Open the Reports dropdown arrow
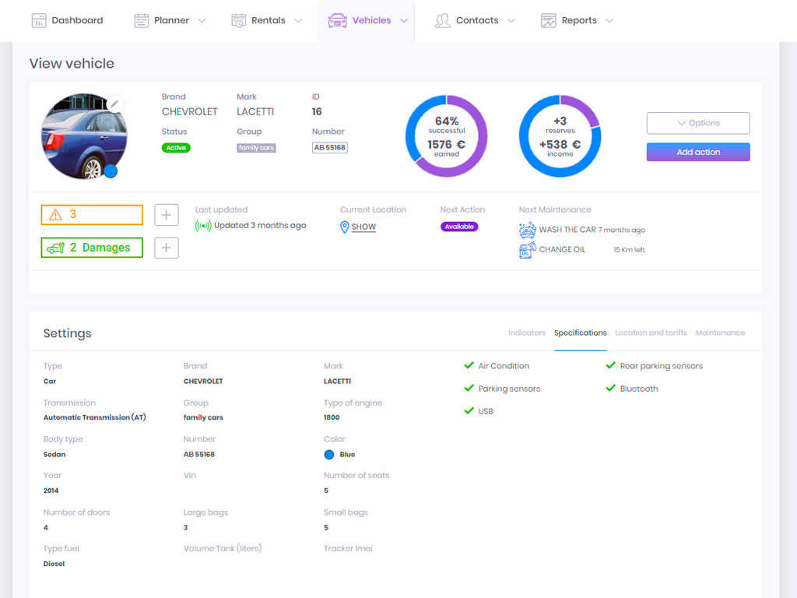Screen dimensions: 797x598 (x=609, y=21)
